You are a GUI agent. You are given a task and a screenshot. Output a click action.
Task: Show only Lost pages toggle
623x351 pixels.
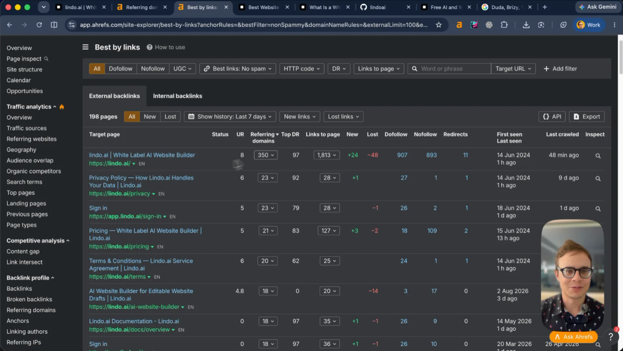point(170,117)
